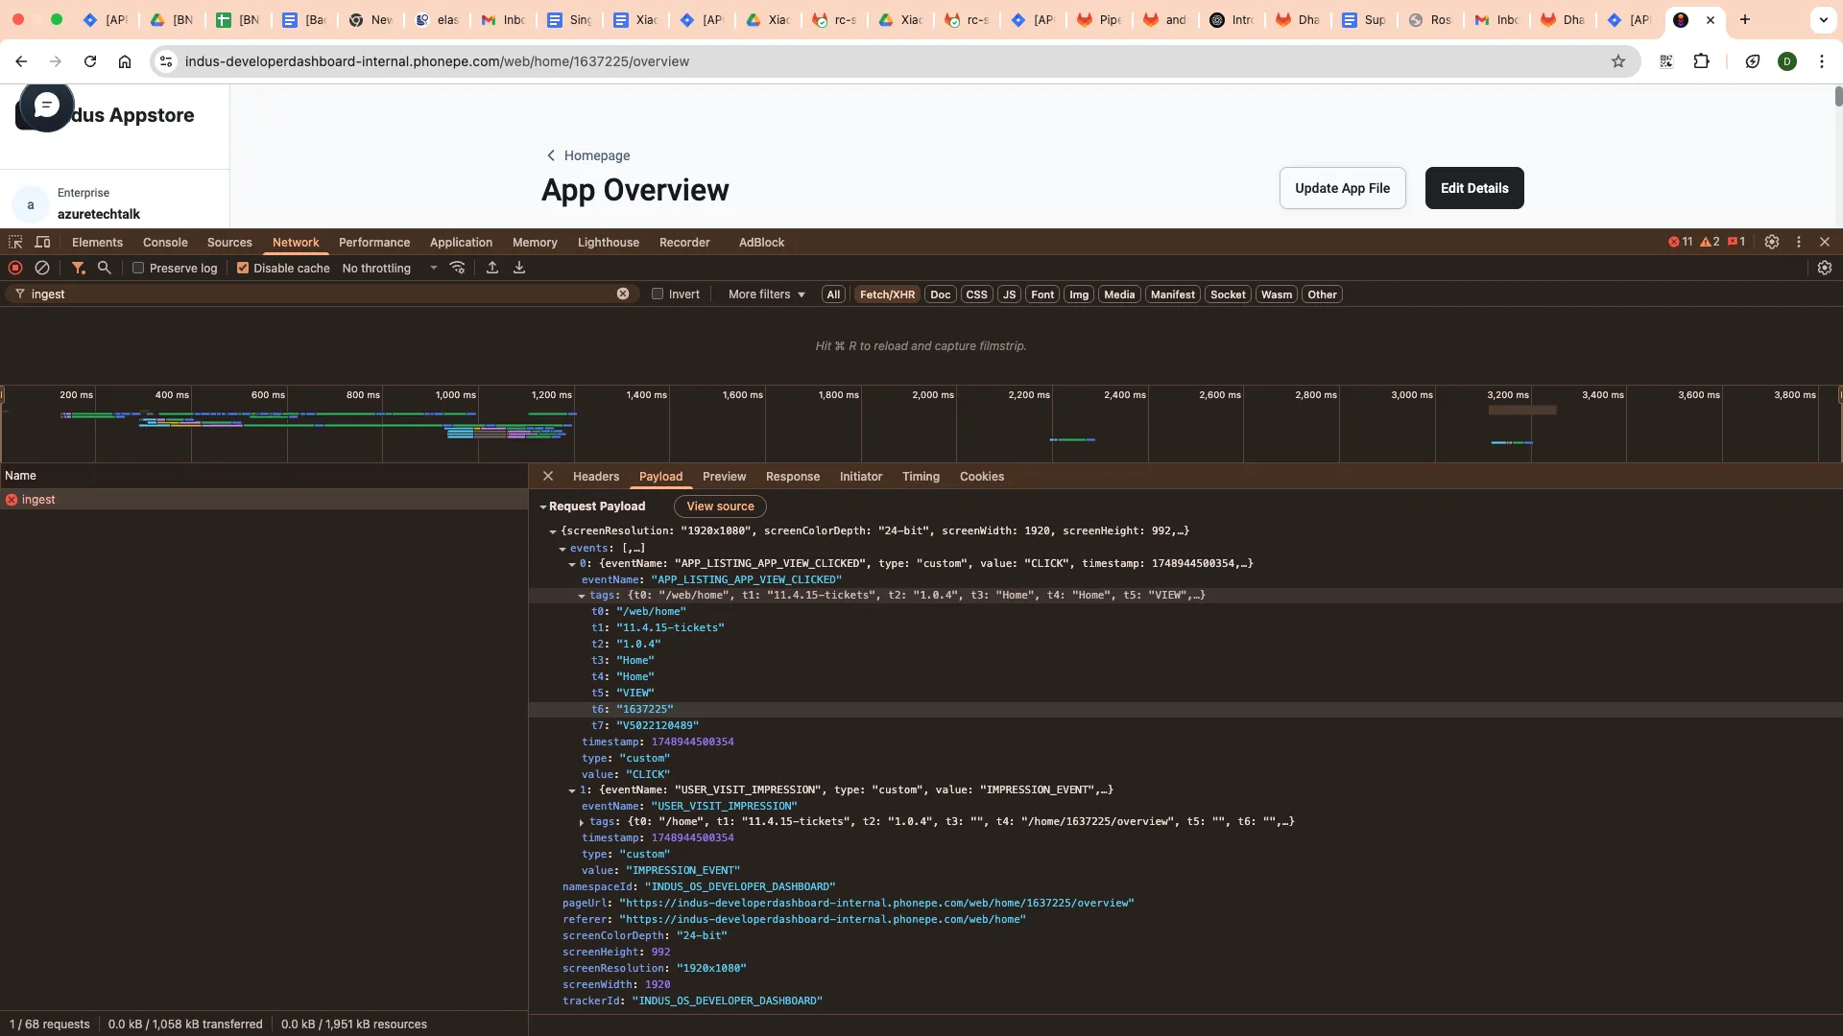
Task: Collapse the root screenResolution payload object
Action: pos(553,531)
